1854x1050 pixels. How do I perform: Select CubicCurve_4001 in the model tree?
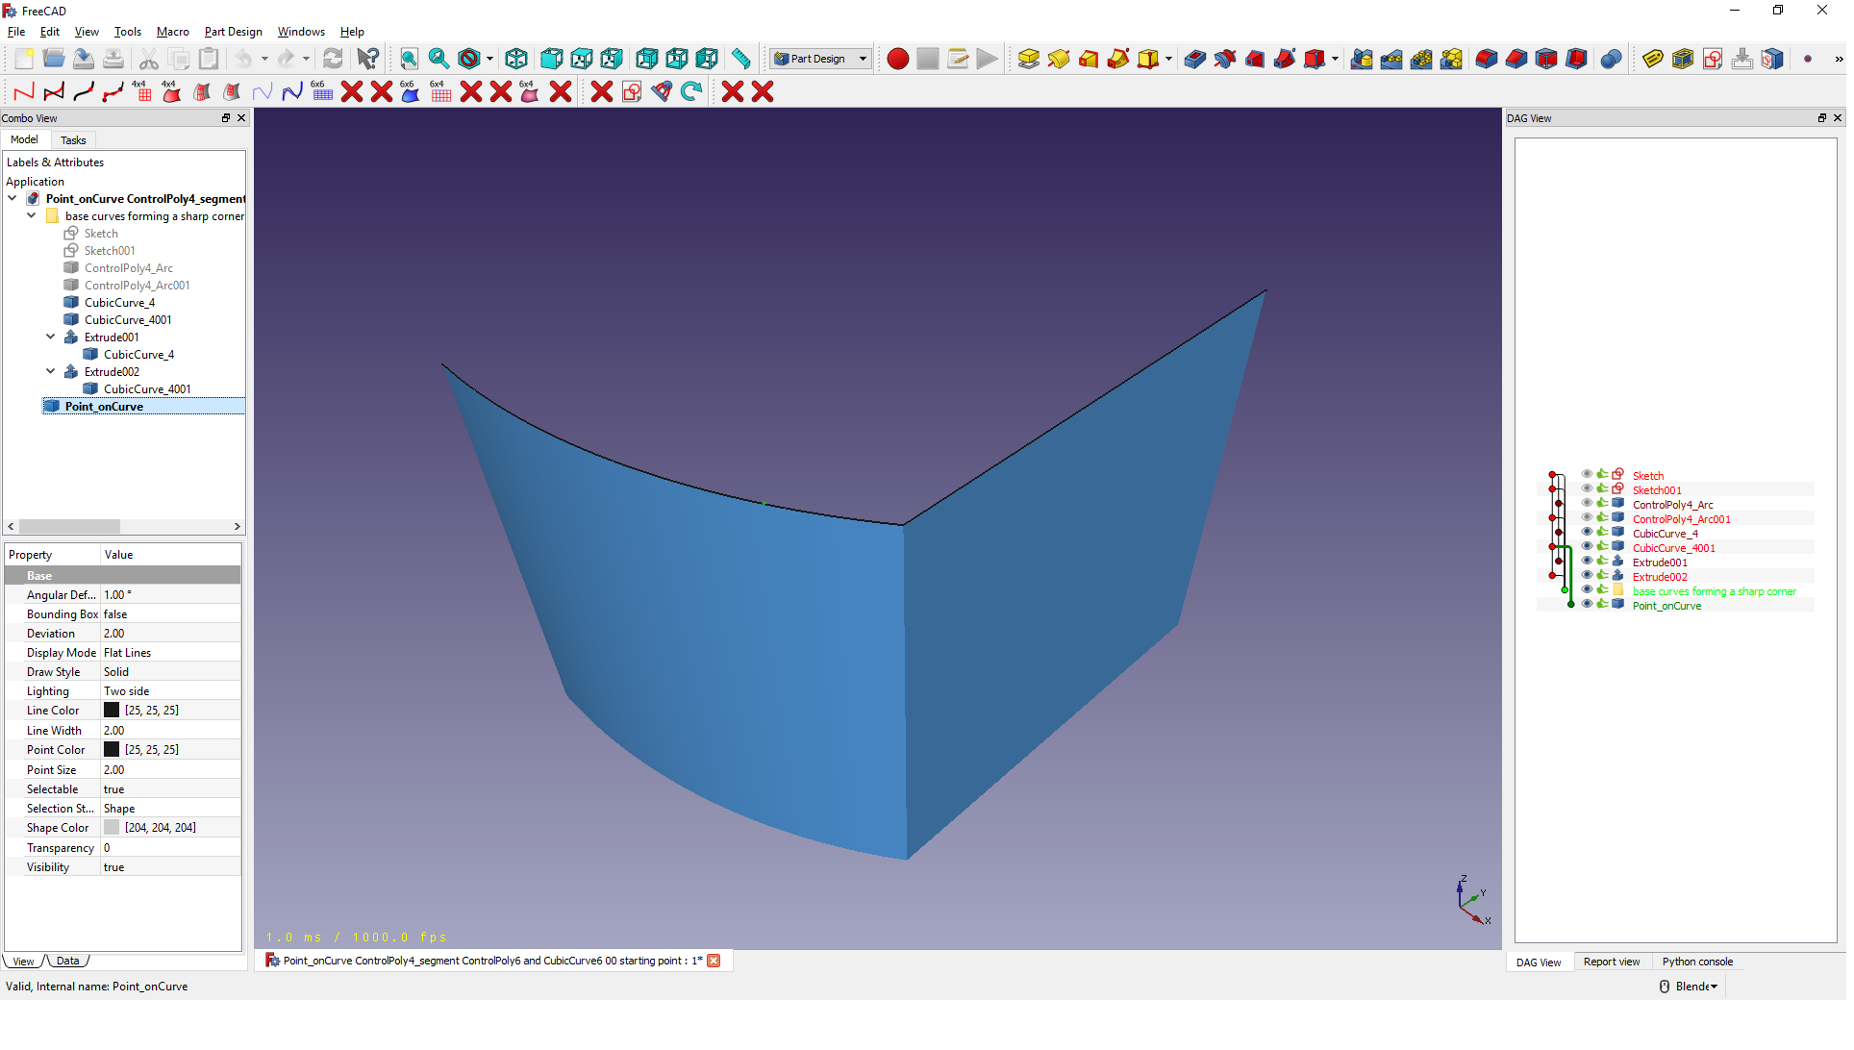pyautogui.click(x=127, y=320)
